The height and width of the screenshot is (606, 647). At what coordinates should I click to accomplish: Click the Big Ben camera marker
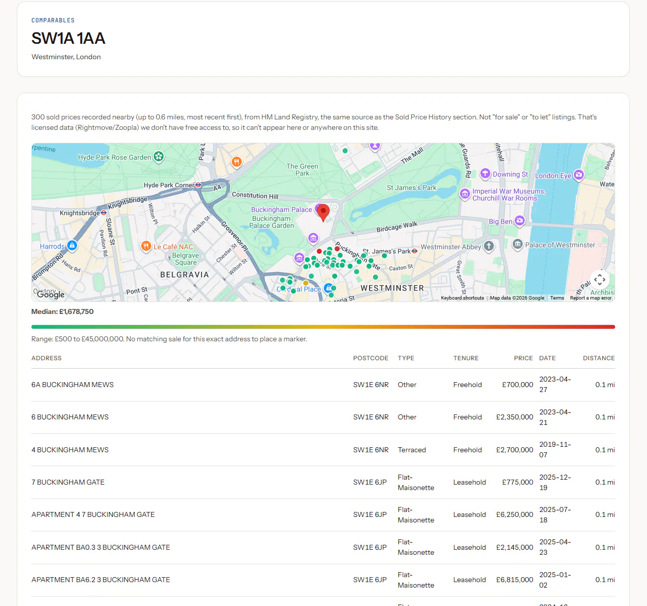[x=520, y=220]
